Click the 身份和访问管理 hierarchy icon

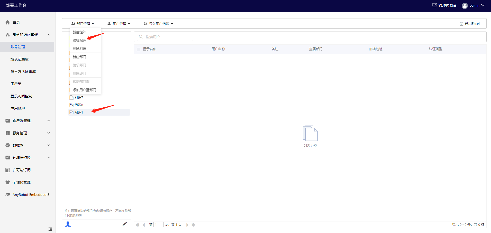coord(8,35)
